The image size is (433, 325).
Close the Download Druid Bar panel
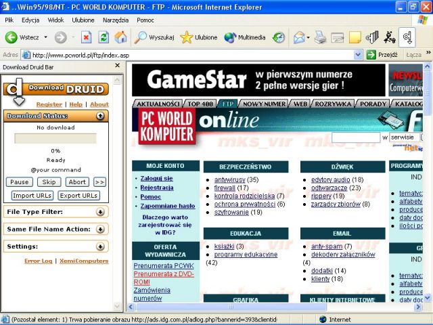[x=117, y=66]
